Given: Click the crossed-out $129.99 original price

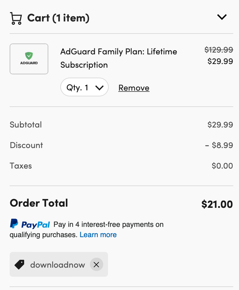Looking at the screenshot, I should (x=219, y=50).
